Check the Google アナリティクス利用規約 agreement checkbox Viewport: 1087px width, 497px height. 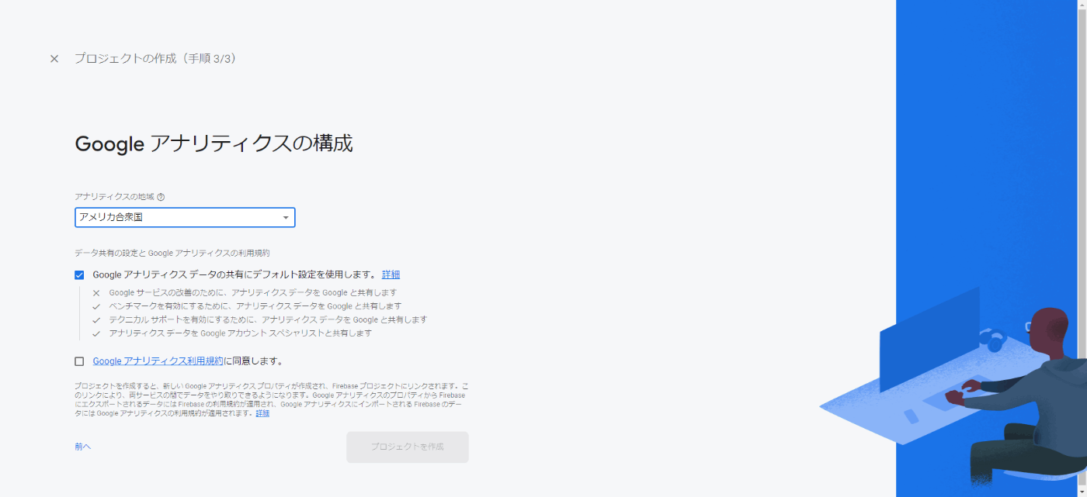coord(79,361)
